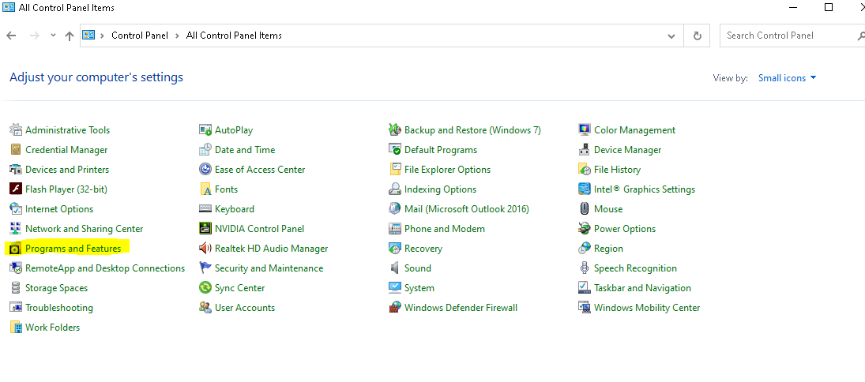The width and height of the screenshot is (865, 382).
Task: Maximize the Control Panel window
Action: (x=829, y=7)
